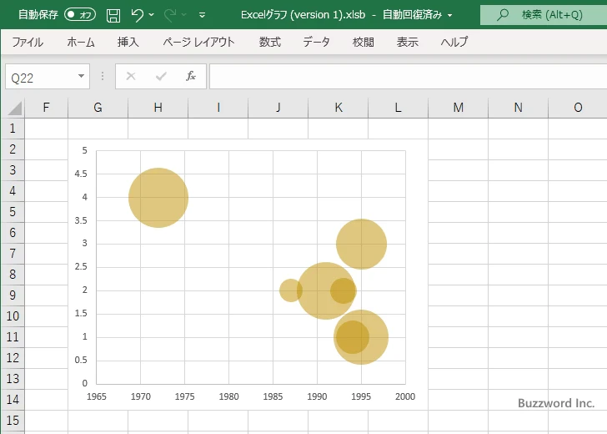Open the ヘルプ tab

pyautogui.click(x=454, y=42)
